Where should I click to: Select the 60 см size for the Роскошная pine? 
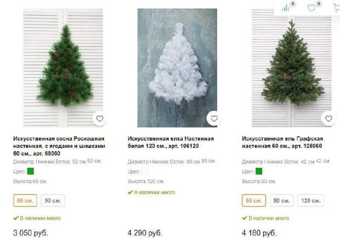(25, 200)
